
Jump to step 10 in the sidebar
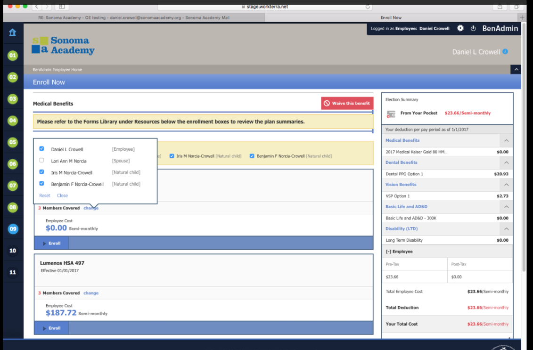13,251
